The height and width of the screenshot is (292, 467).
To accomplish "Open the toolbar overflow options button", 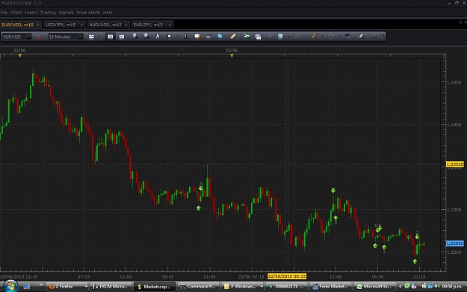I will tap(383, 37).
